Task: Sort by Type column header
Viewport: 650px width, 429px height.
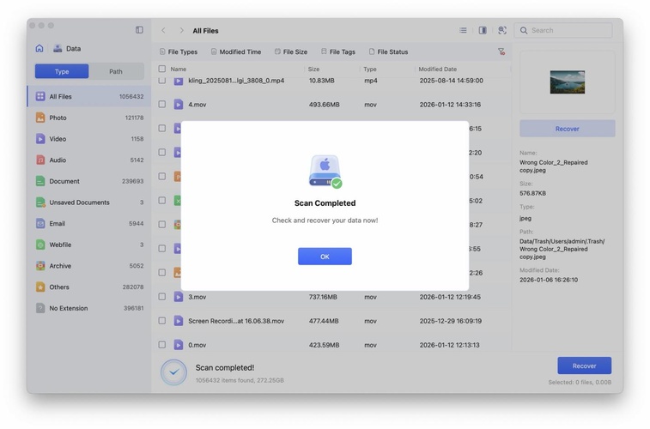Action: coord(370,69)
